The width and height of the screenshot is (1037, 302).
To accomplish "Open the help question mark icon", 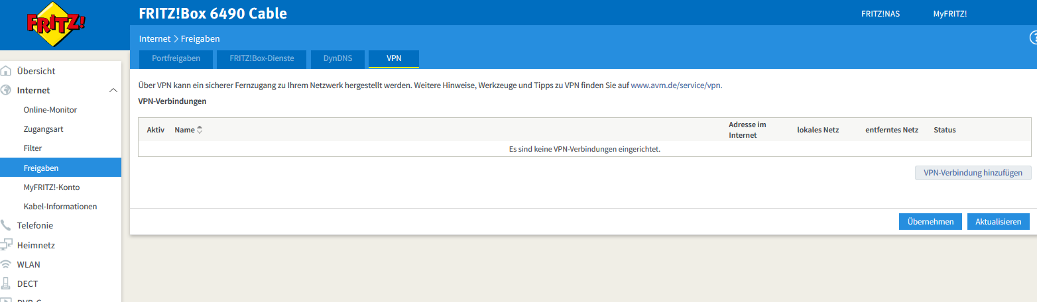I will point(1033,39).
